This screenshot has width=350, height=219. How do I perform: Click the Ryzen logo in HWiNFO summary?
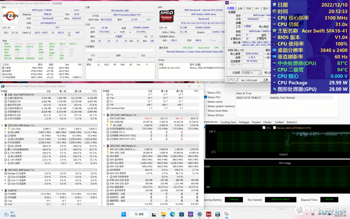(x=10, y=16)
